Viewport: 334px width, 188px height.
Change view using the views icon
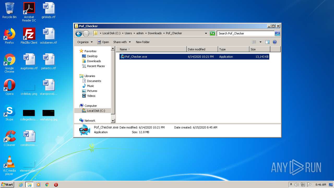(254, 42)
